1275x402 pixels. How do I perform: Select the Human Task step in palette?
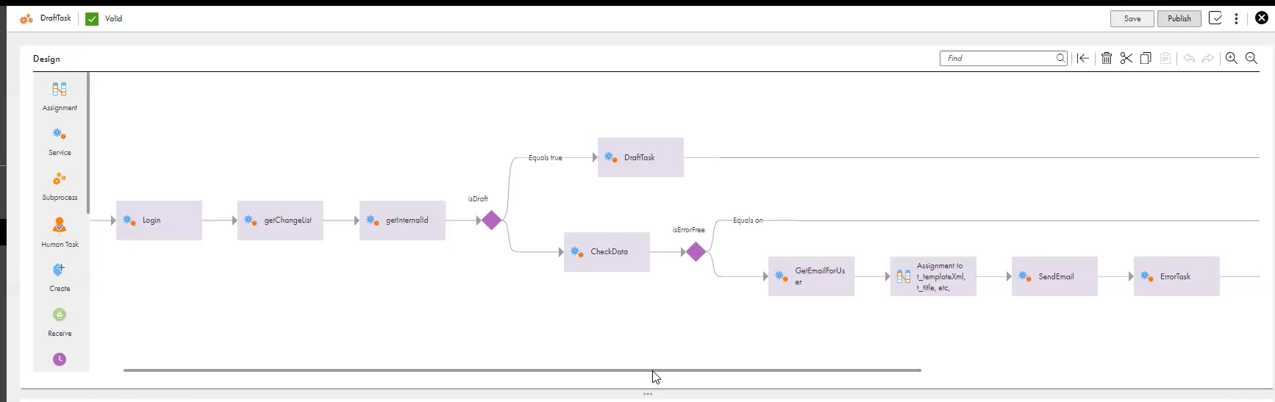pyautogui.click(x=60, y=231)
